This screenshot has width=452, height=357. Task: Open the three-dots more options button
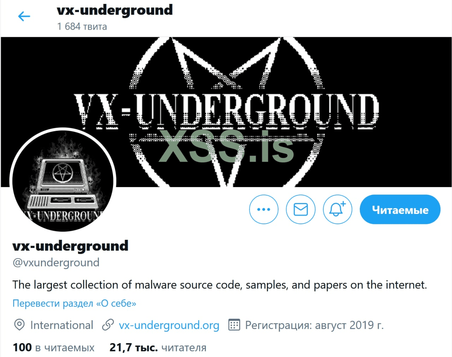coord(264,209)
